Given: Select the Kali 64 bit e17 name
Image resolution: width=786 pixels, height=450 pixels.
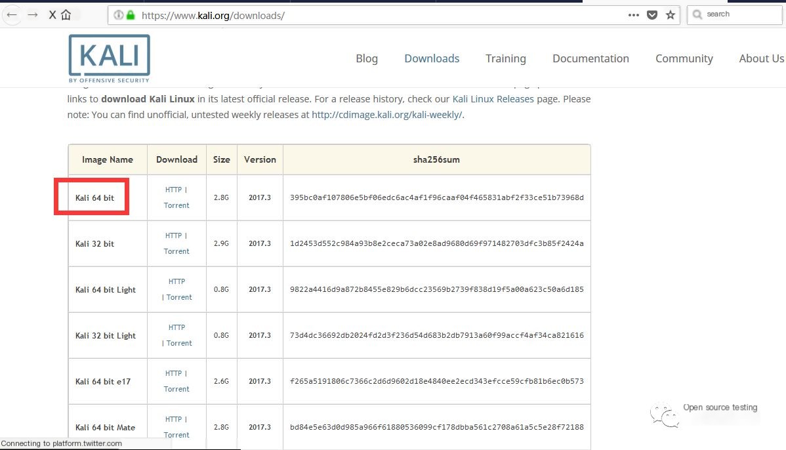Looking at the screenshot, I should tap(103, 382).
